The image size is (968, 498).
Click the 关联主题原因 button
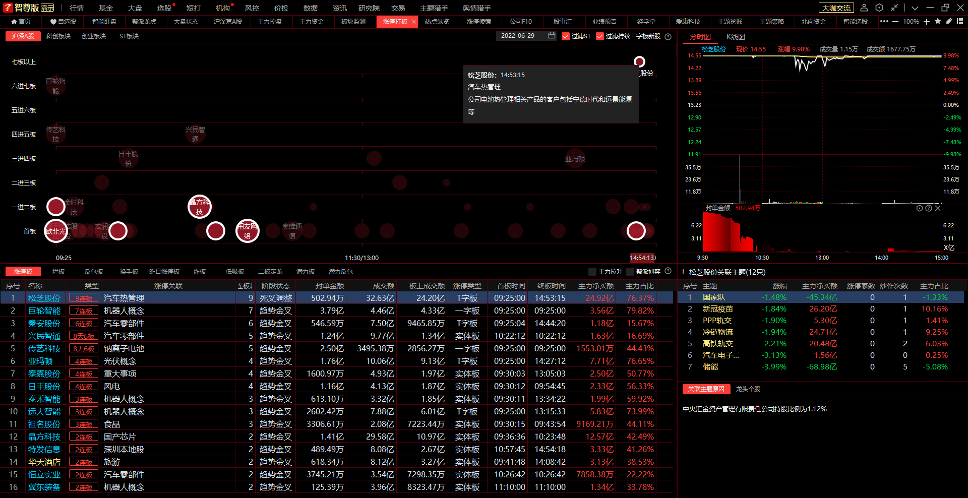(x=706, y=389)
